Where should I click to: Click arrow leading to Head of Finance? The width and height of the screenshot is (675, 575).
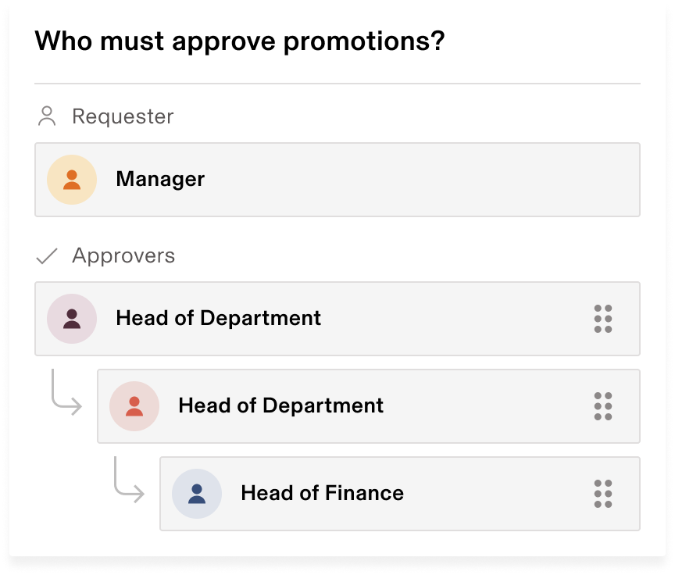click(129, 480)
